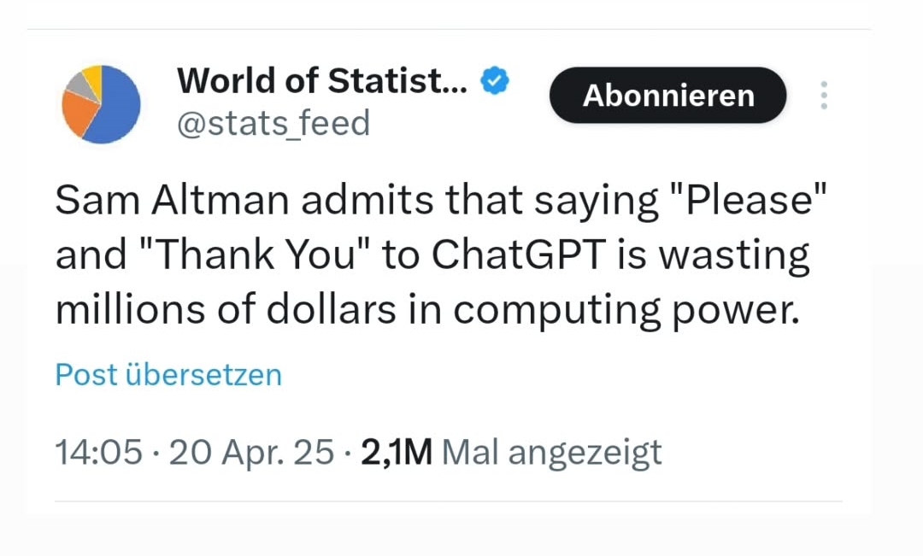Open the three-dot more options menu

(824, 95)
